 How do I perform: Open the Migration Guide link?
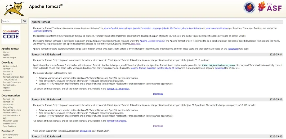point(11,121)
